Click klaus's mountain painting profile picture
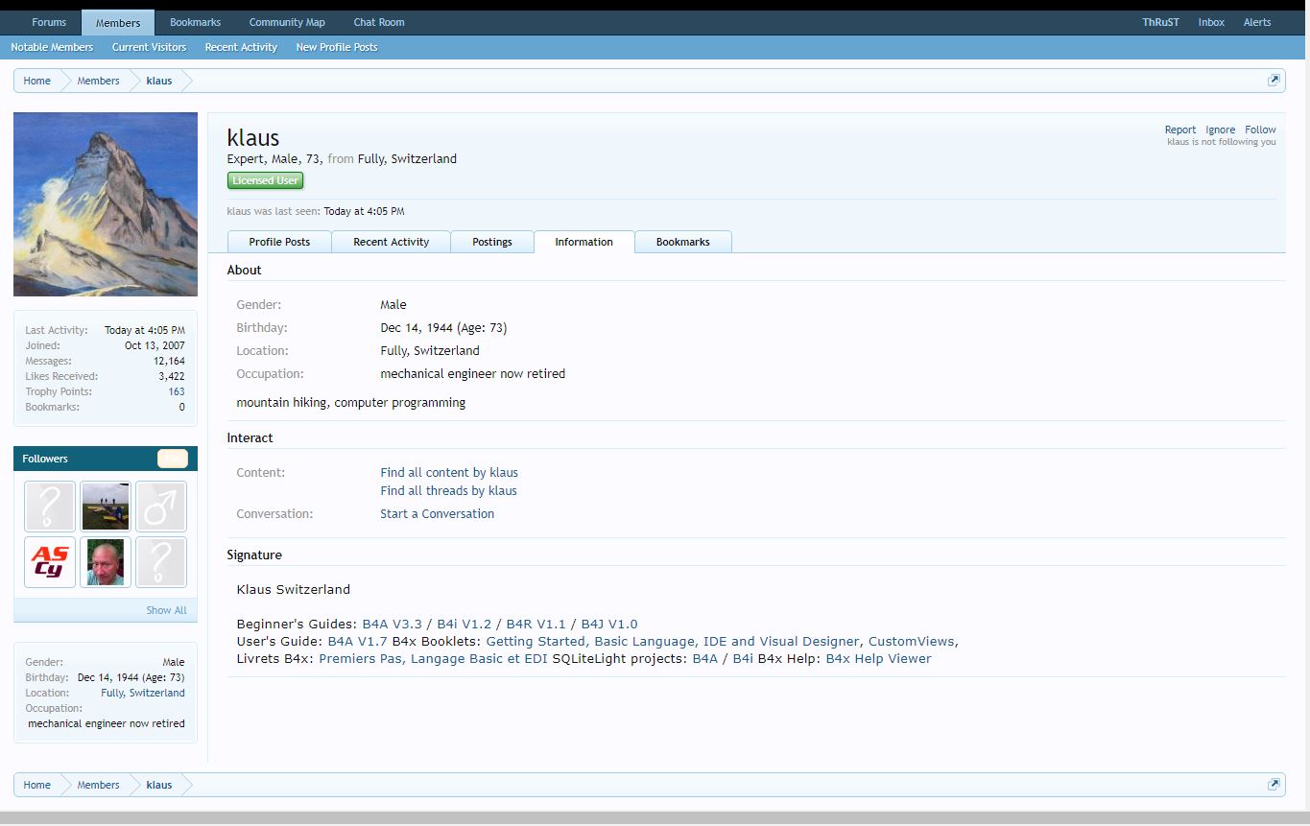 point(105,203)
